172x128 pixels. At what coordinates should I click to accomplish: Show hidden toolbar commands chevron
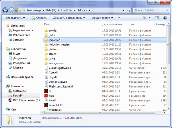click(x=119, y=18)
